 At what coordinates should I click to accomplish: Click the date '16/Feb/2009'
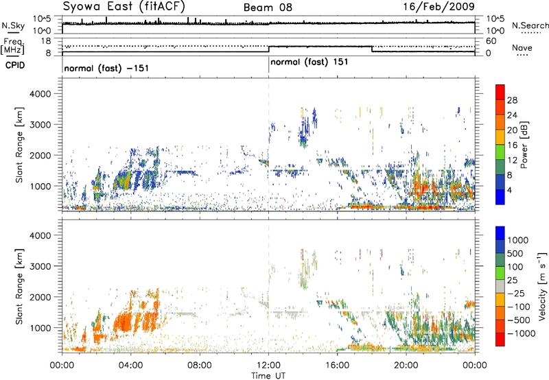439,6
